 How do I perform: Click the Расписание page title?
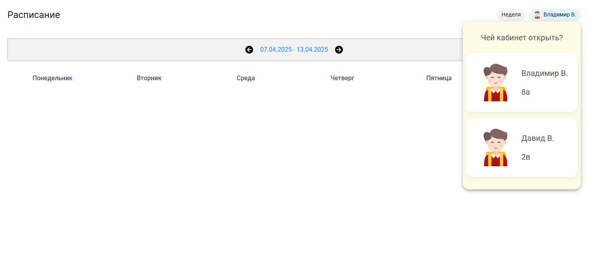click(34, 15)
